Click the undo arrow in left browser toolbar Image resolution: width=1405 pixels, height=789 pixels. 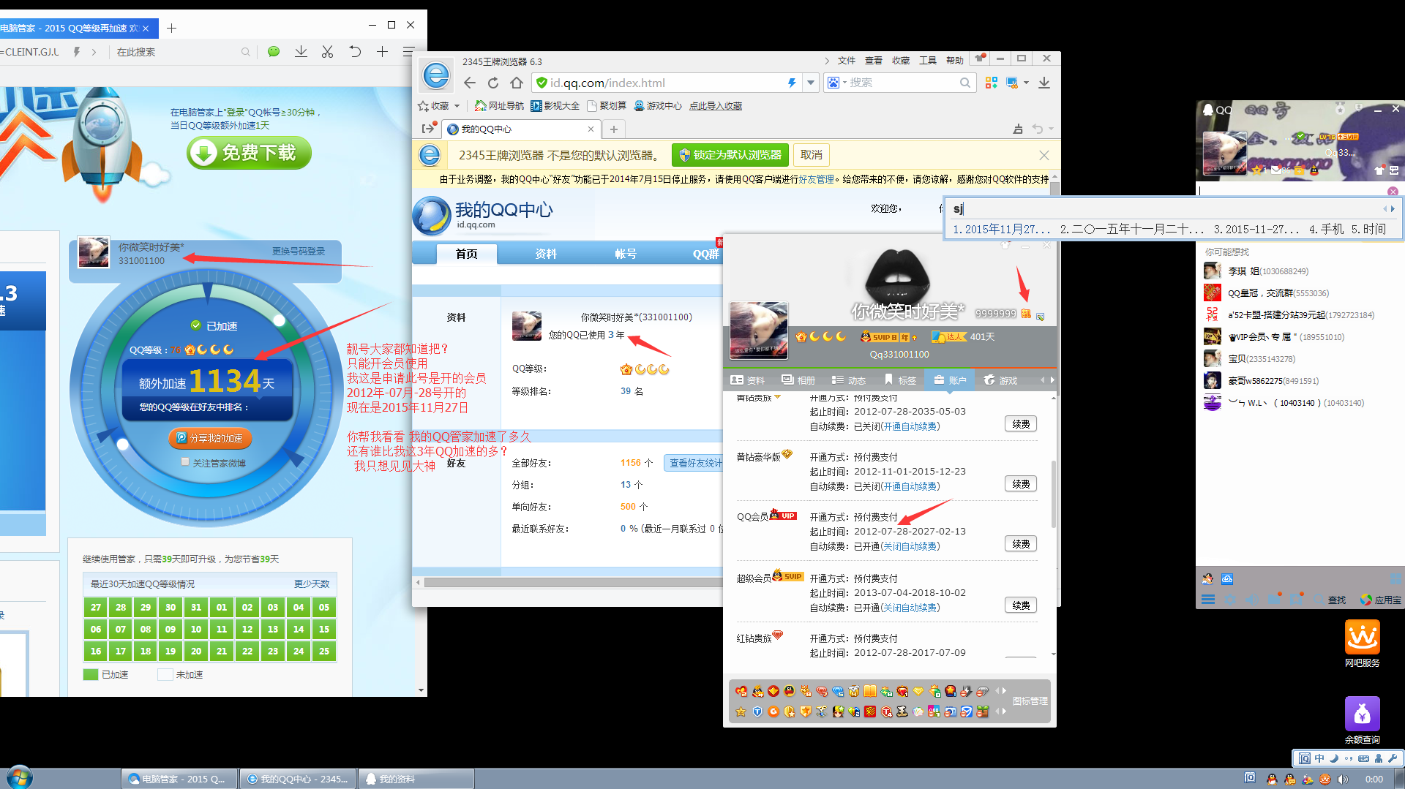tap(355, 52)
